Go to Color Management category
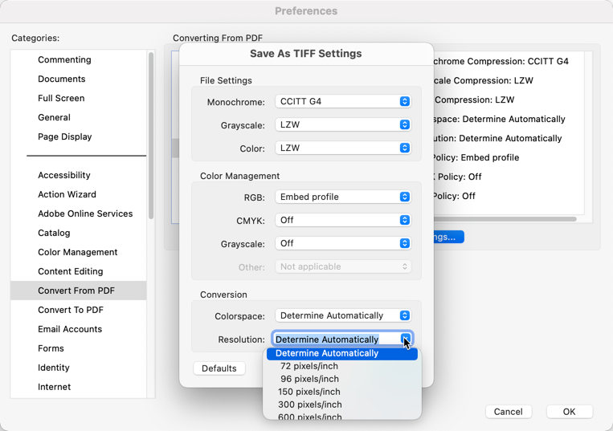The width and height of the screenshot is (613, 431). (x=78, y=253)
